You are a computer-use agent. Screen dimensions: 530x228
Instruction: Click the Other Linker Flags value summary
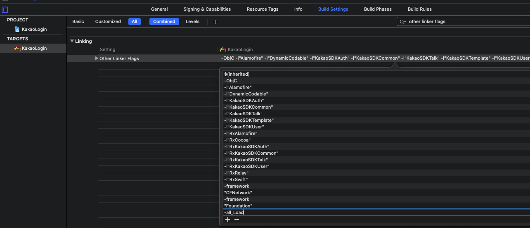tap(375, 58)
